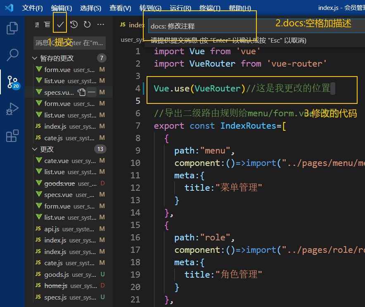
Task: Open the Run and Debug view
Action: (12, 109)
